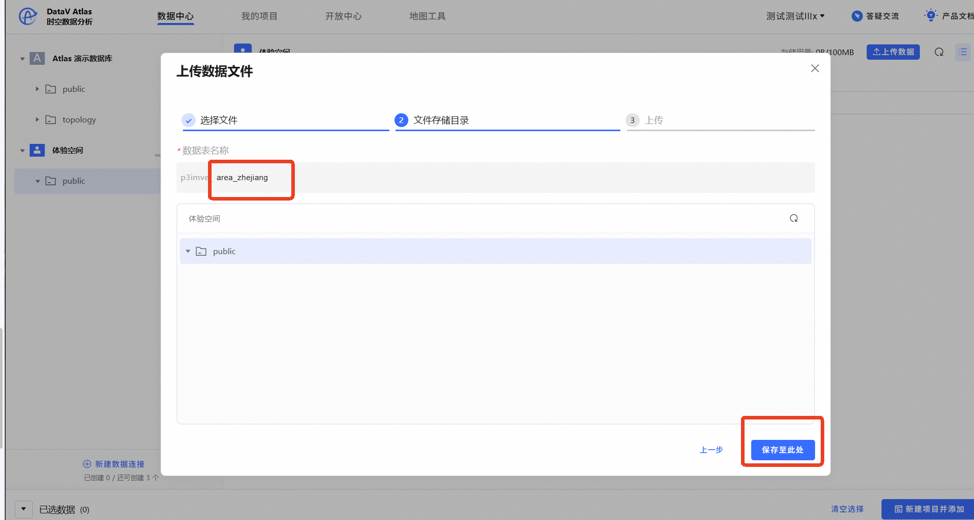Toggle the list view icon at top right
This screenshot has width=974, height=520.
coord(963,52)
